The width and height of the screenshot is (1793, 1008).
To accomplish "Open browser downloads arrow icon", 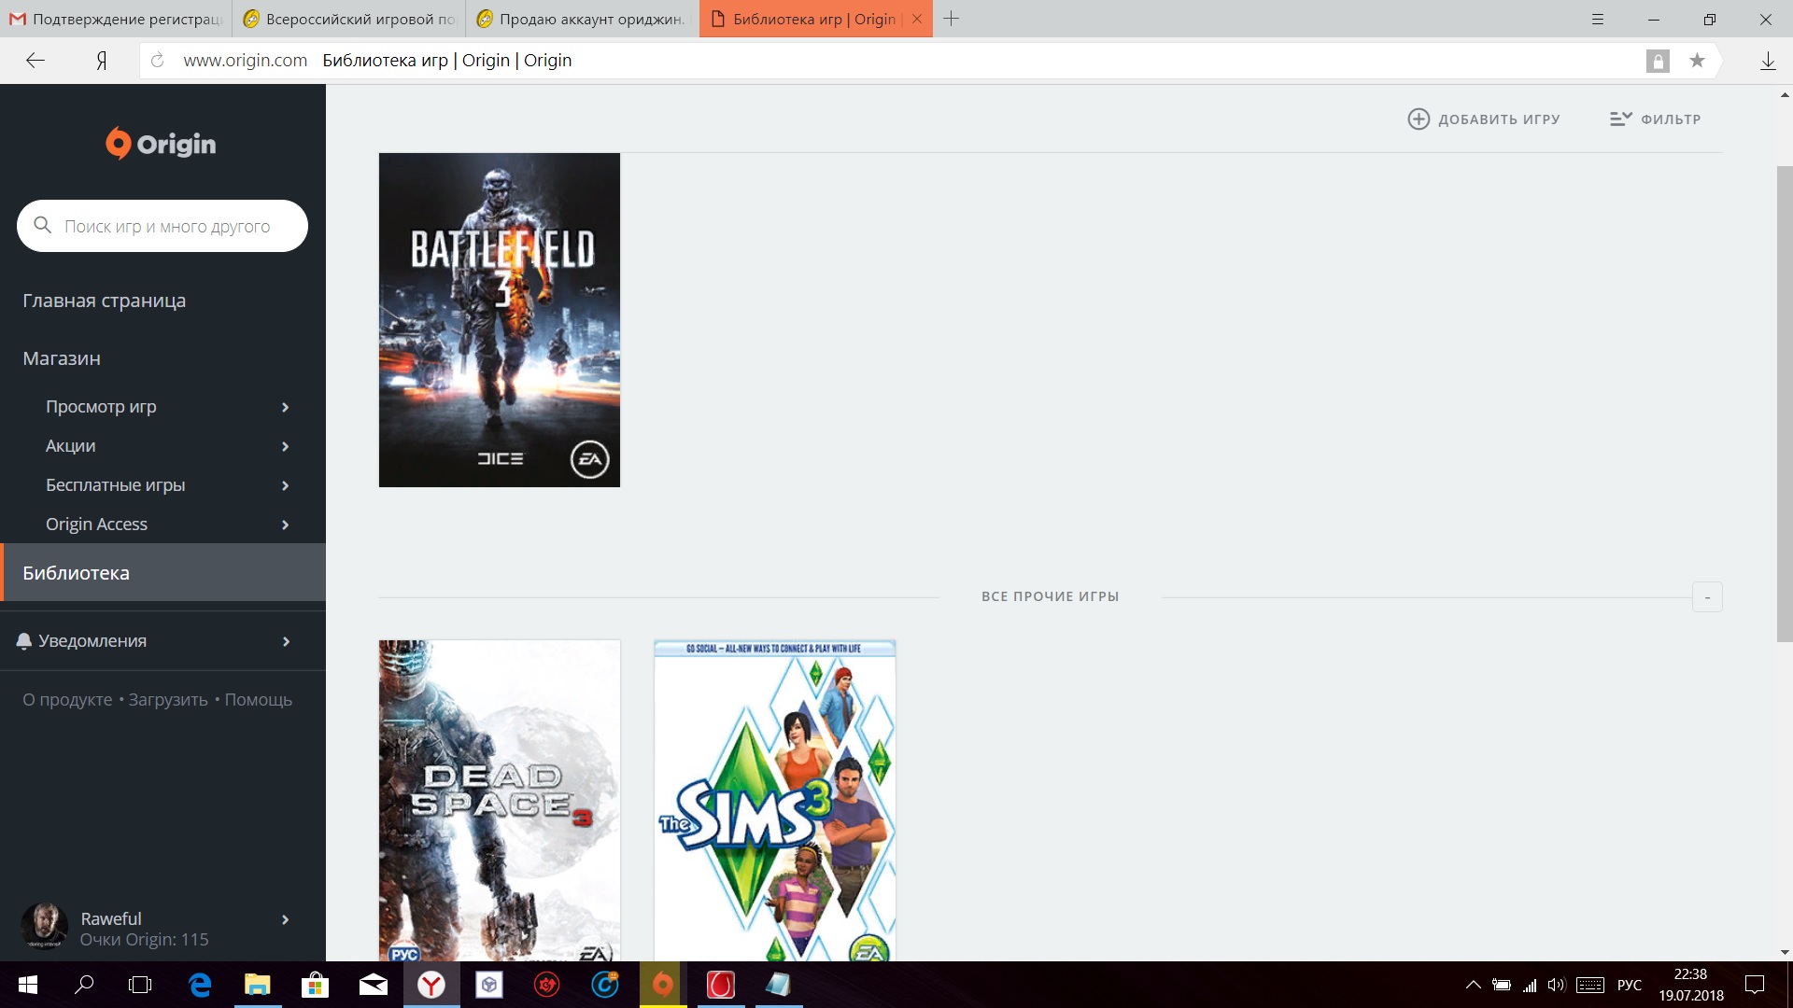I will pos(1768,61).
